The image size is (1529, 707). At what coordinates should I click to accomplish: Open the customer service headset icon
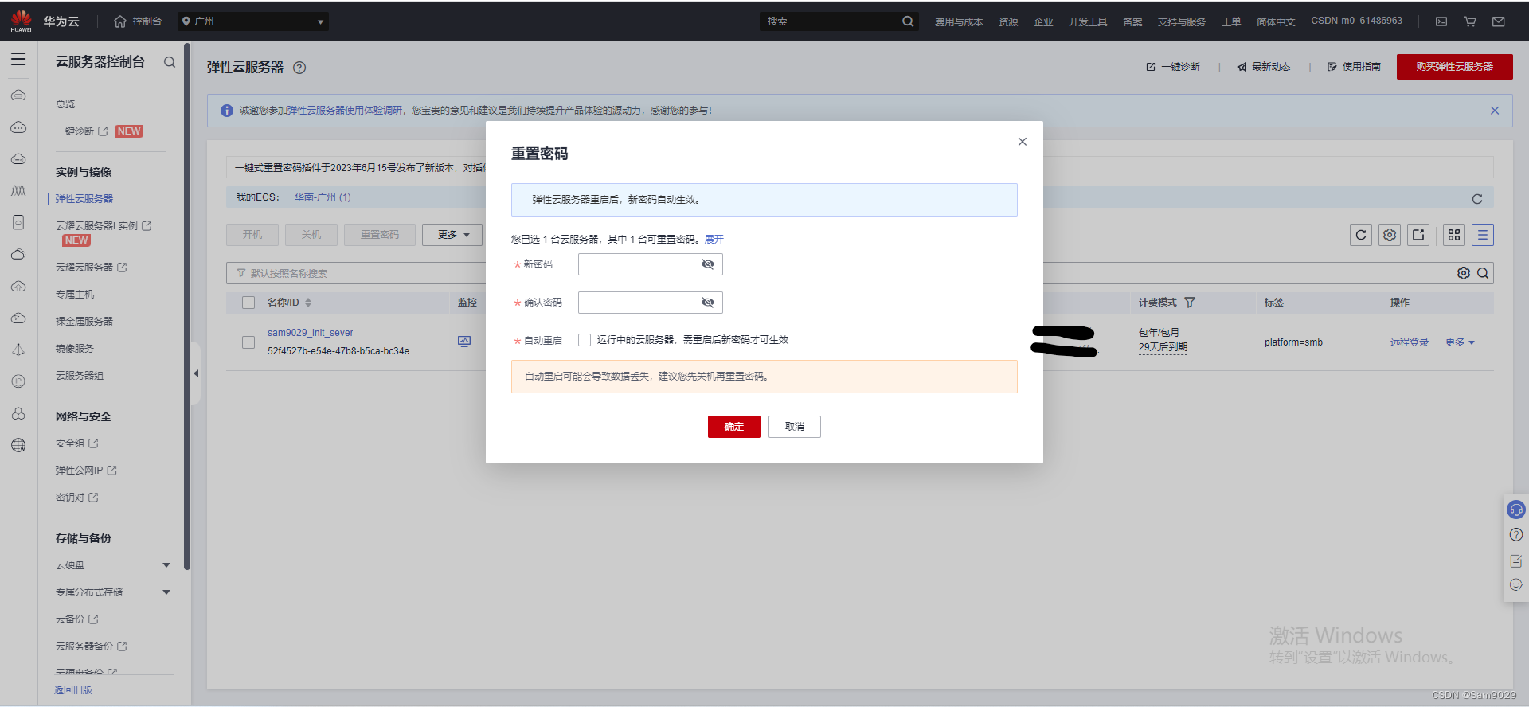(1516, 510)
